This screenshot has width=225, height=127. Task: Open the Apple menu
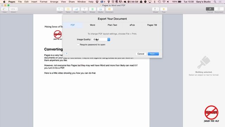pyautogui.click(x=4, y=2)
